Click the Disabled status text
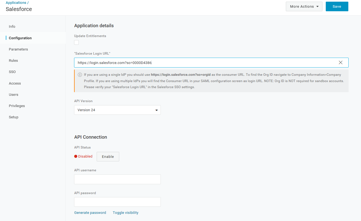 (85, 156)
